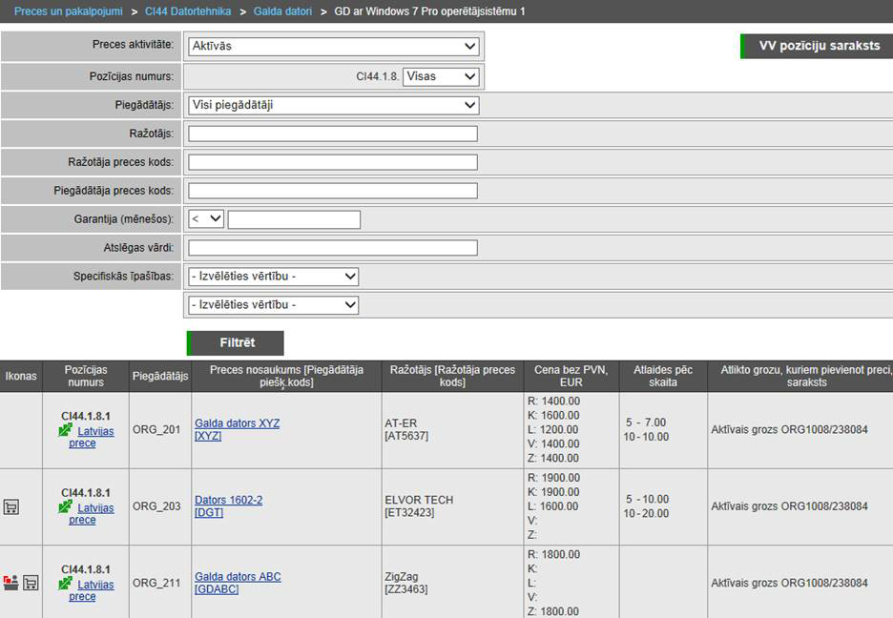This screenshot has height=618, width=893.
Task: Open the 'Galda datori' breadcrumb link
Action: coord(284,11)
